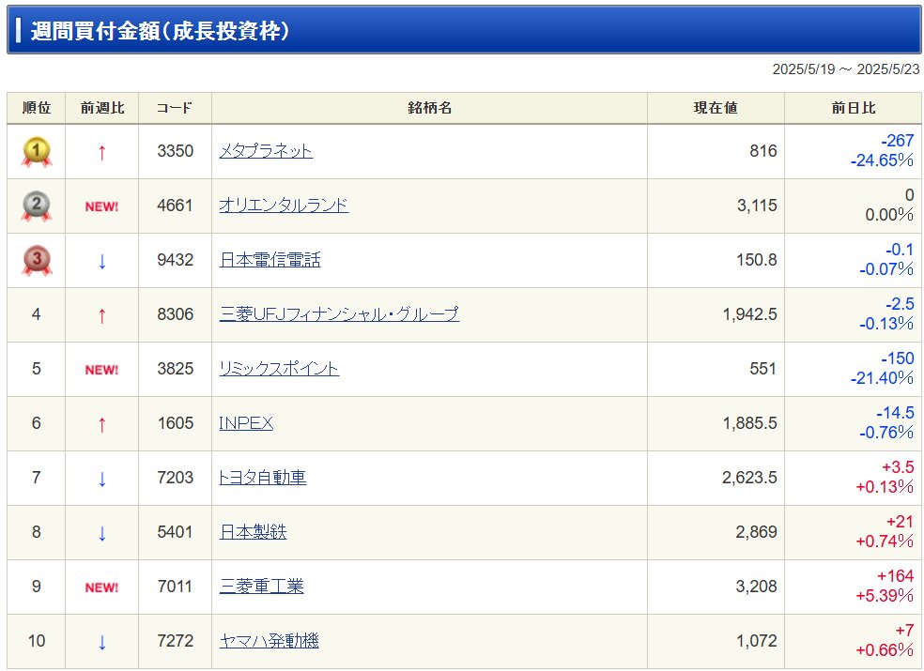
Task: Click the NEW! badge for オリエンタルランド
Action: click(102, 206)
